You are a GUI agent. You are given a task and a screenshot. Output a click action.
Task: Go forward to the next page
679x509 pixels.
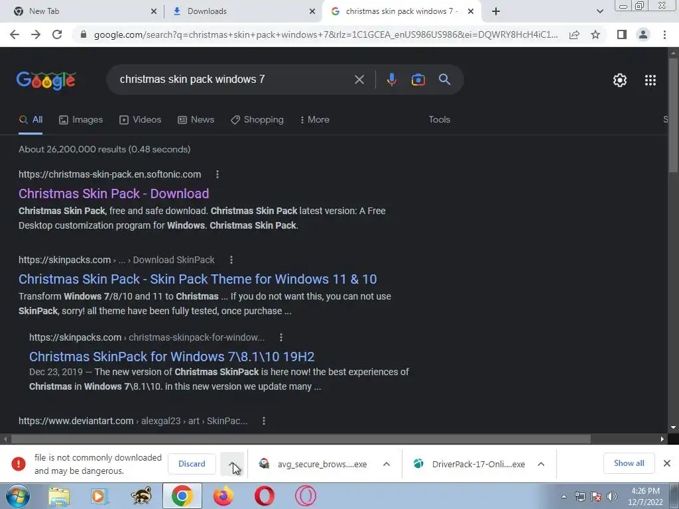[x=36, y=34]
